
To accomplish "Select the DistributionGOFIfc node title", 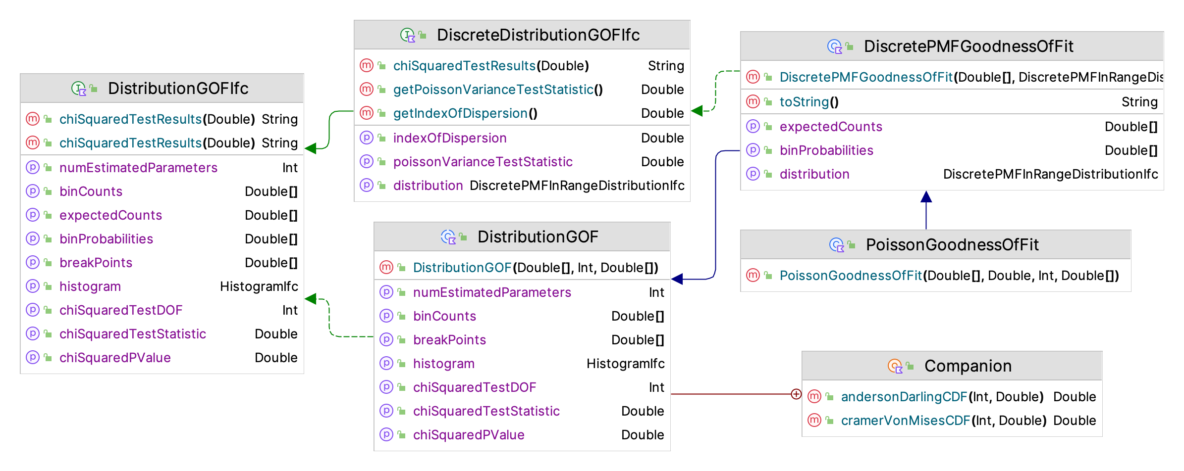I will [x=178, y=89].
